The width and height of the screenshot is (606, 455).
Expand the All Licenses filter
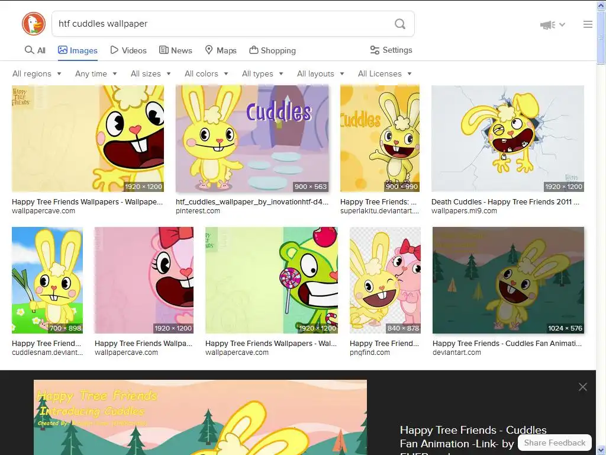[x=385, y=73]
